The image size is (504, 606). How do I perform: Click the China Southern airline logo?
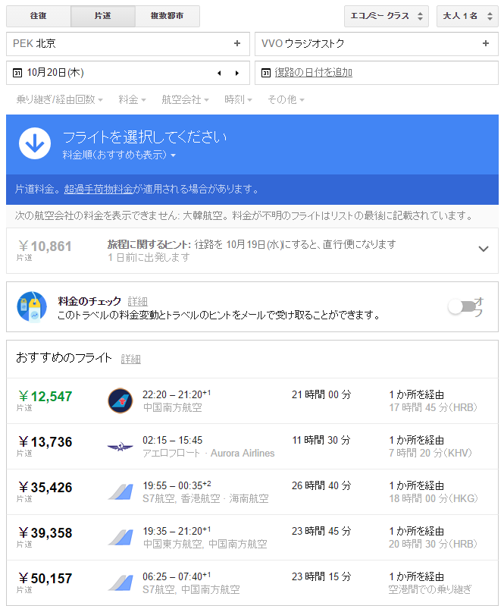pyautogui.click(x=120, y=400)
